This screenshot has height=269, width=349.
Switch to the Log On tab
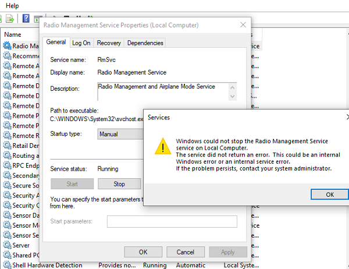point(81,43)
